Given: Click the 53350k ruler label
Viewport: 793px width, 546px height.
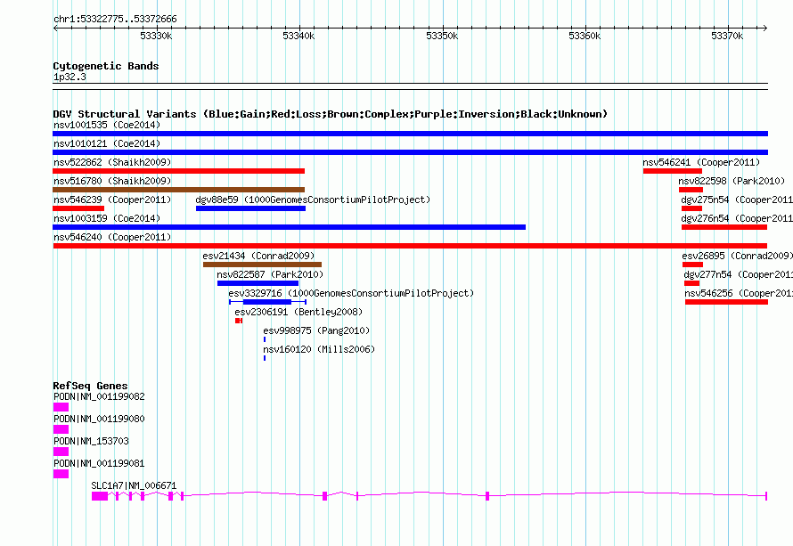Looking at the screenshot, I should (x=442, y=36).
